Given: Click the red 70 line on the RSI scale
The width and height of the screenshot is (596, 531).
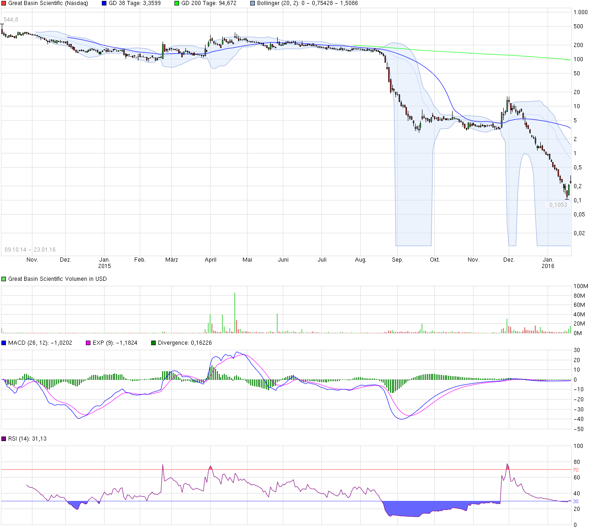Looking at the screenshot, I should (x=576, y=469).
